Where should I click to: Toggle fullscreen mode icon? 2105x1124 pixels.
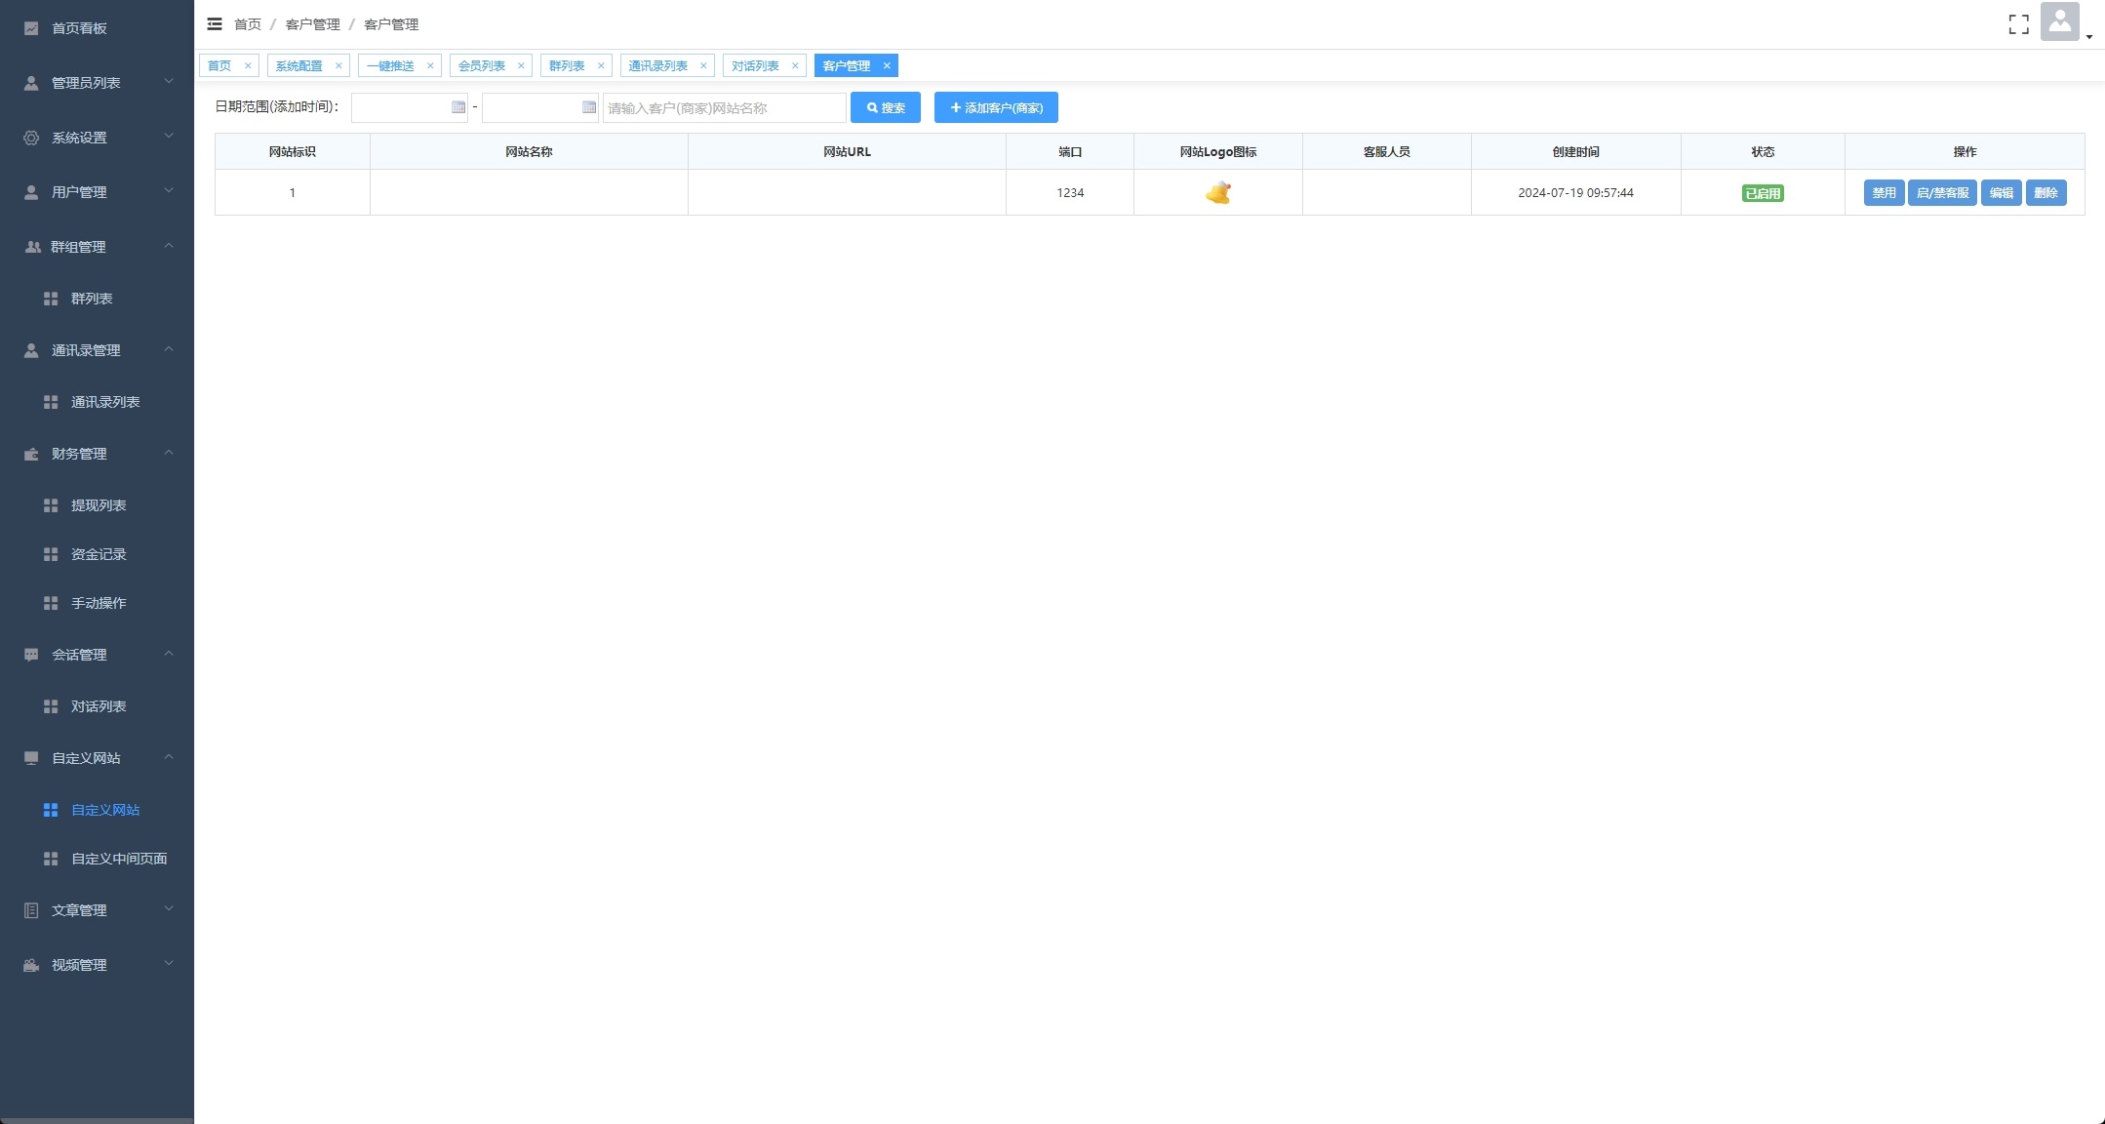coord(2018,24)
